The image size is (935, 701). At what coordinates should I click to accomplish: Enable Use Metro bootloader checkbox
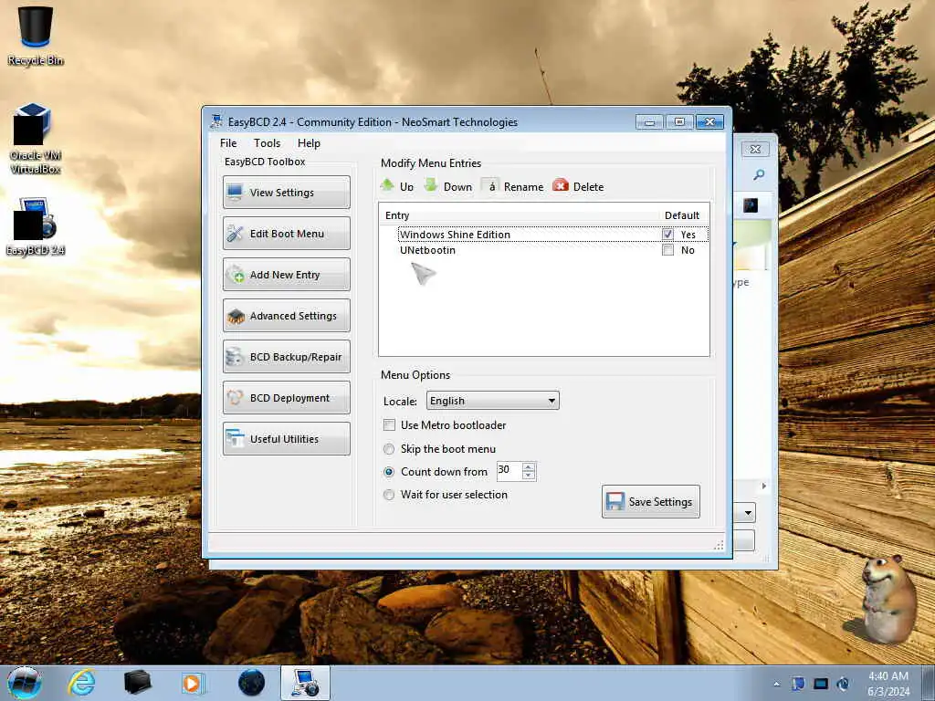tap(389, 425)
